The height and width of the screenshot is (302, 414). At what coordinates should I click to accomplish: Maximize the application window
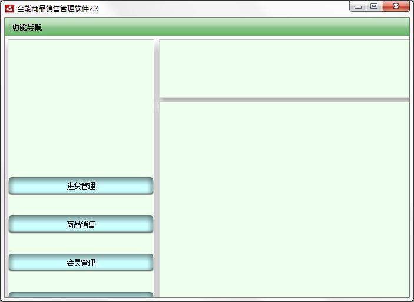tap(373, 6)
